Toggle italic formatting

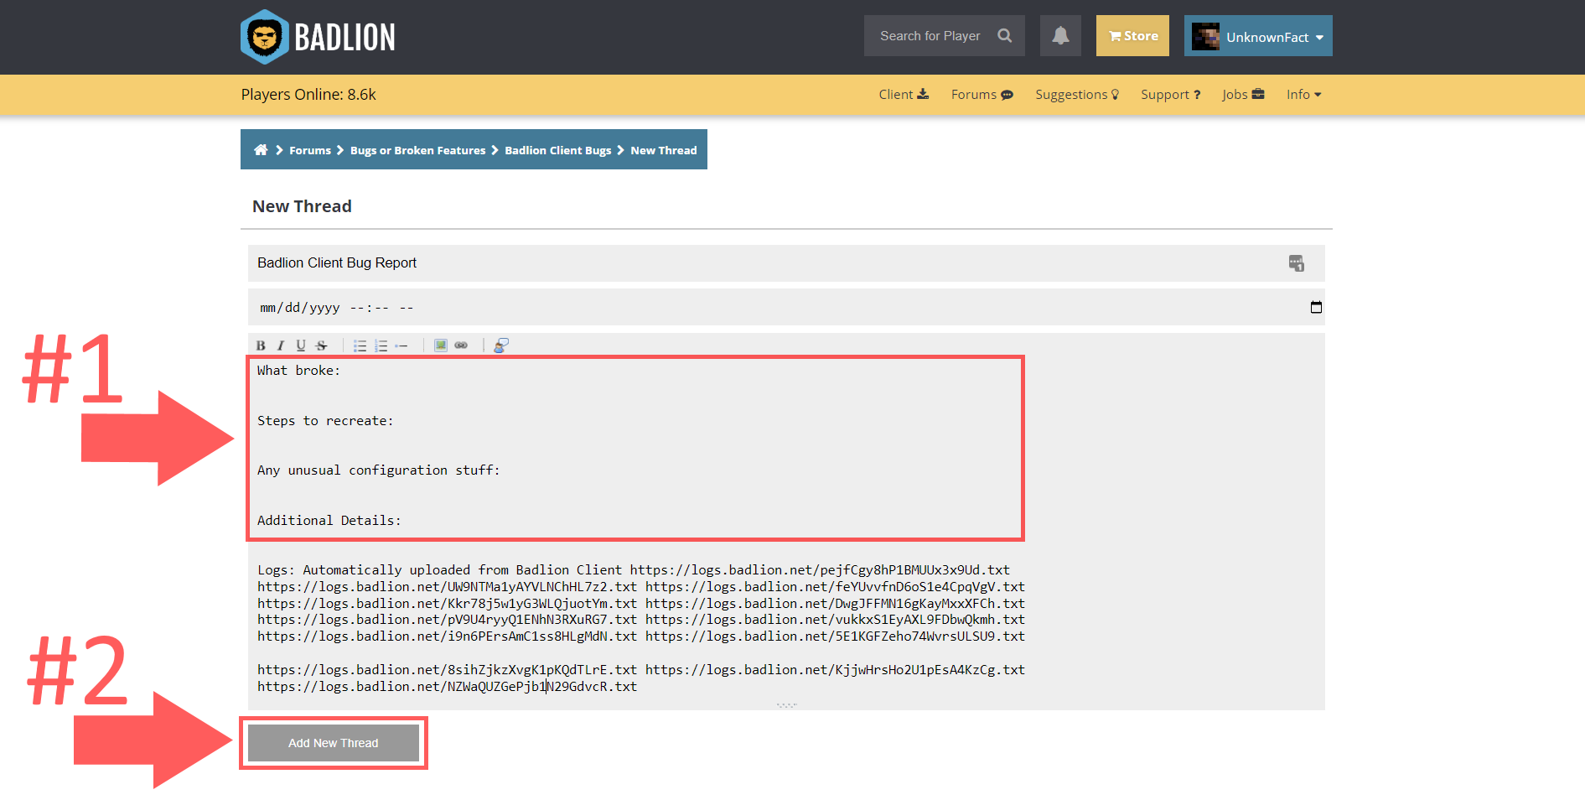pyautogui.click(x=281, y=345)
